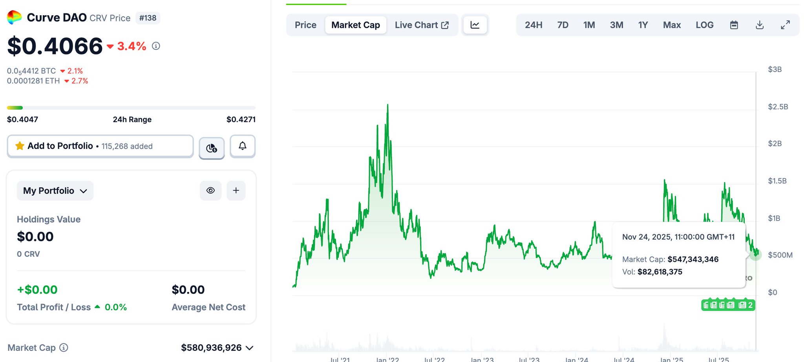The image size is (804, 362).
Task: Toggle holdings visibility eye icon
Action: [x=211, y=190]
